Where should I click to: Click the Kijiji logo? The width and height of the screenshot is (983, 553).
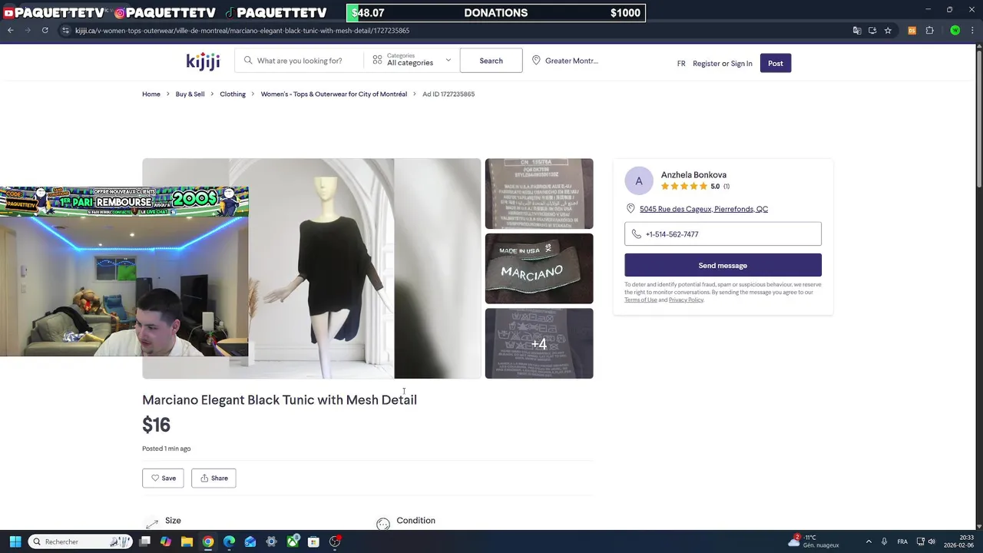coord(203,61)
